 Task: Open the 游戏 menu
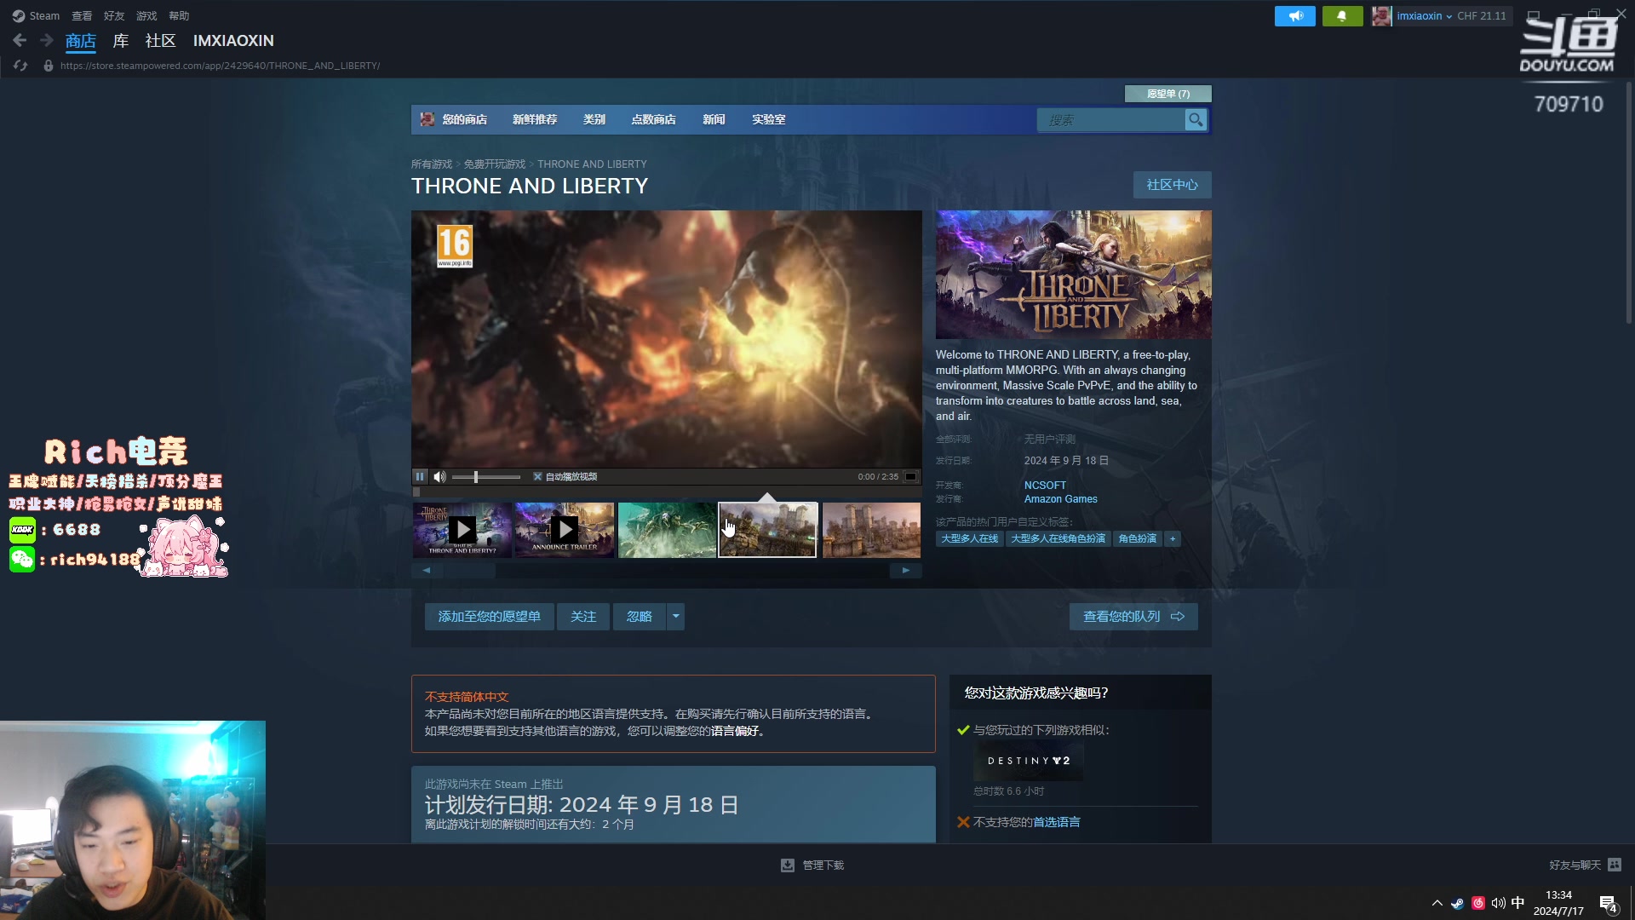coord(146,16)
